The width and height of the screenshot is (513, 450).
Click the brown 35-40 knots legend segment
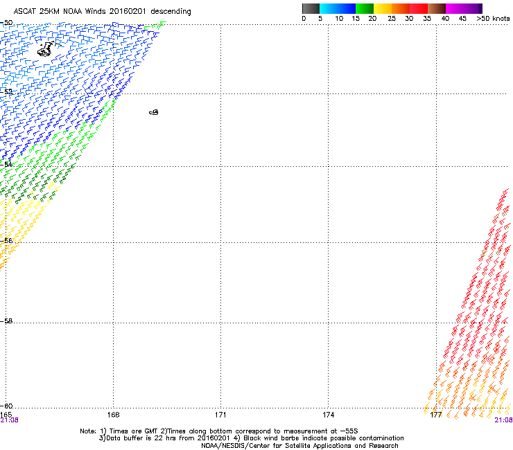tap(437, 8)
